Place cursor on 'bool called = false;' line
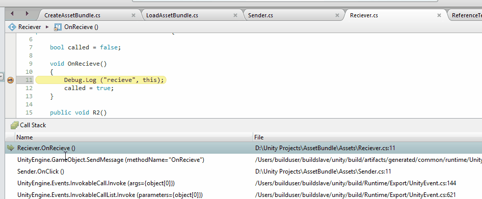 [86, 47]
